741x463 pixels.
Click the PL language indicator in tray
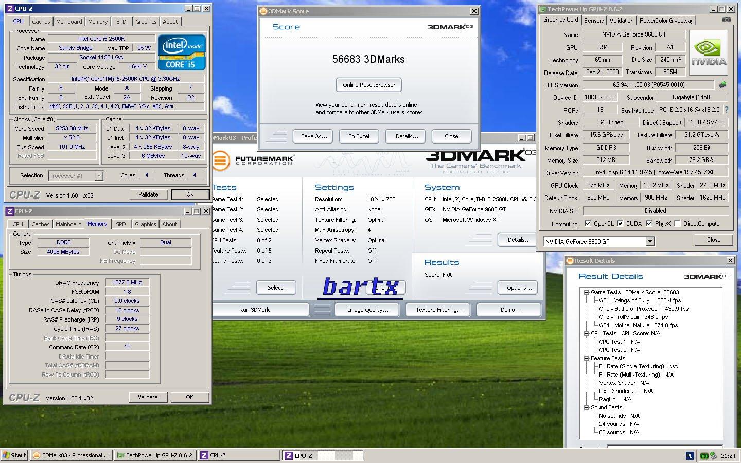click(x=690, y=455)
